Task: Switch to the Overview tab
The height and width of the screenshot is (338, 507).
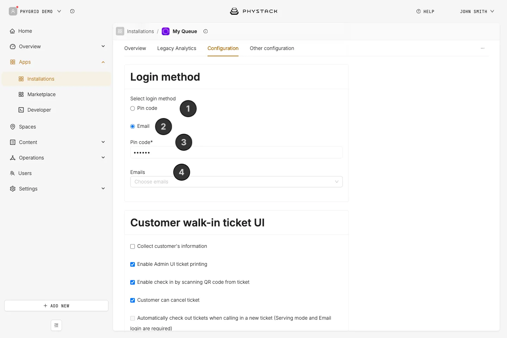Action: (135, 48)
